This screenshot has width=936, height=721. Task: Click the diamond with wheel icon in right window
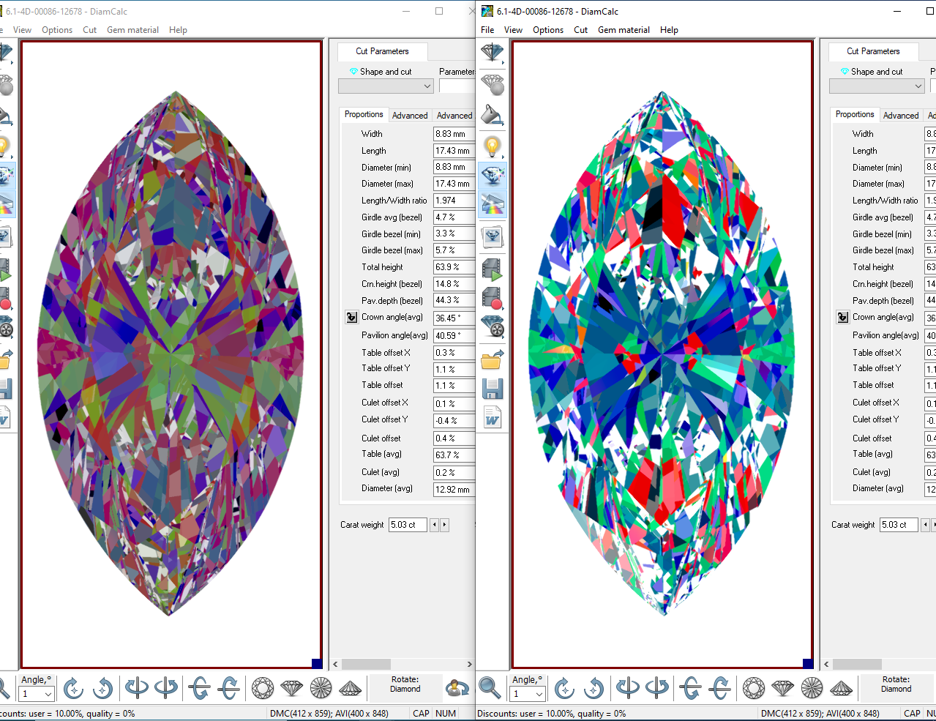pyautogui.click(x=493, y=326)
